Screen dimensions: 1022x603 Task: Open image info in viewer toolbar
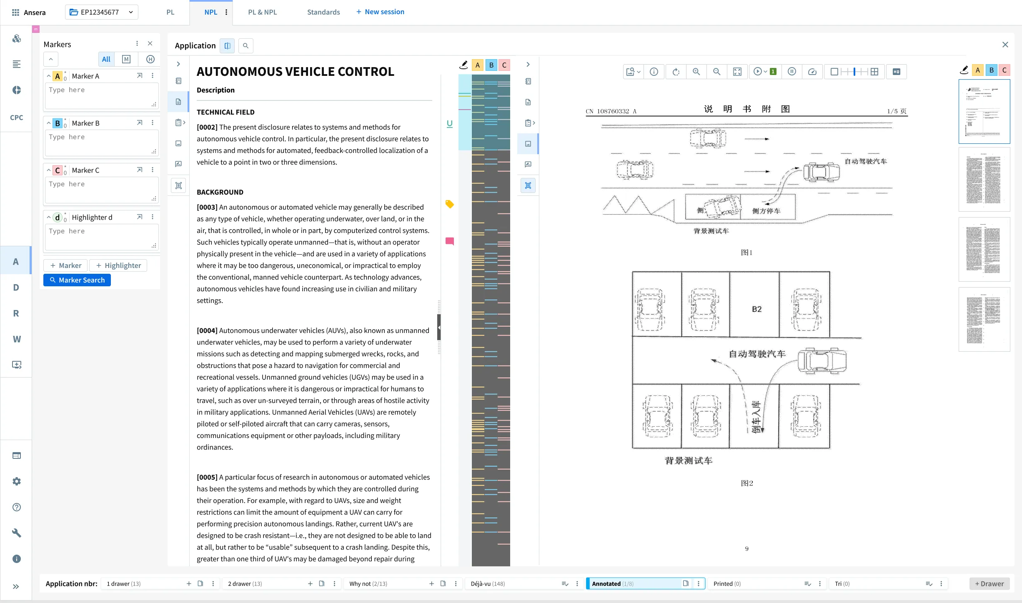[x=654, y=72]
